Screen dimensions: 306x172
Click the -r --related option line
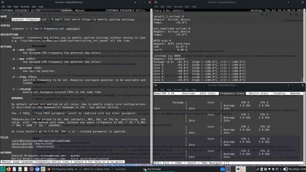[21, 89]
